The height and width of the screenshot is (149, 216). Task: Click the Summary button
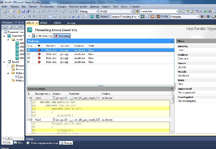coord(62,36)
